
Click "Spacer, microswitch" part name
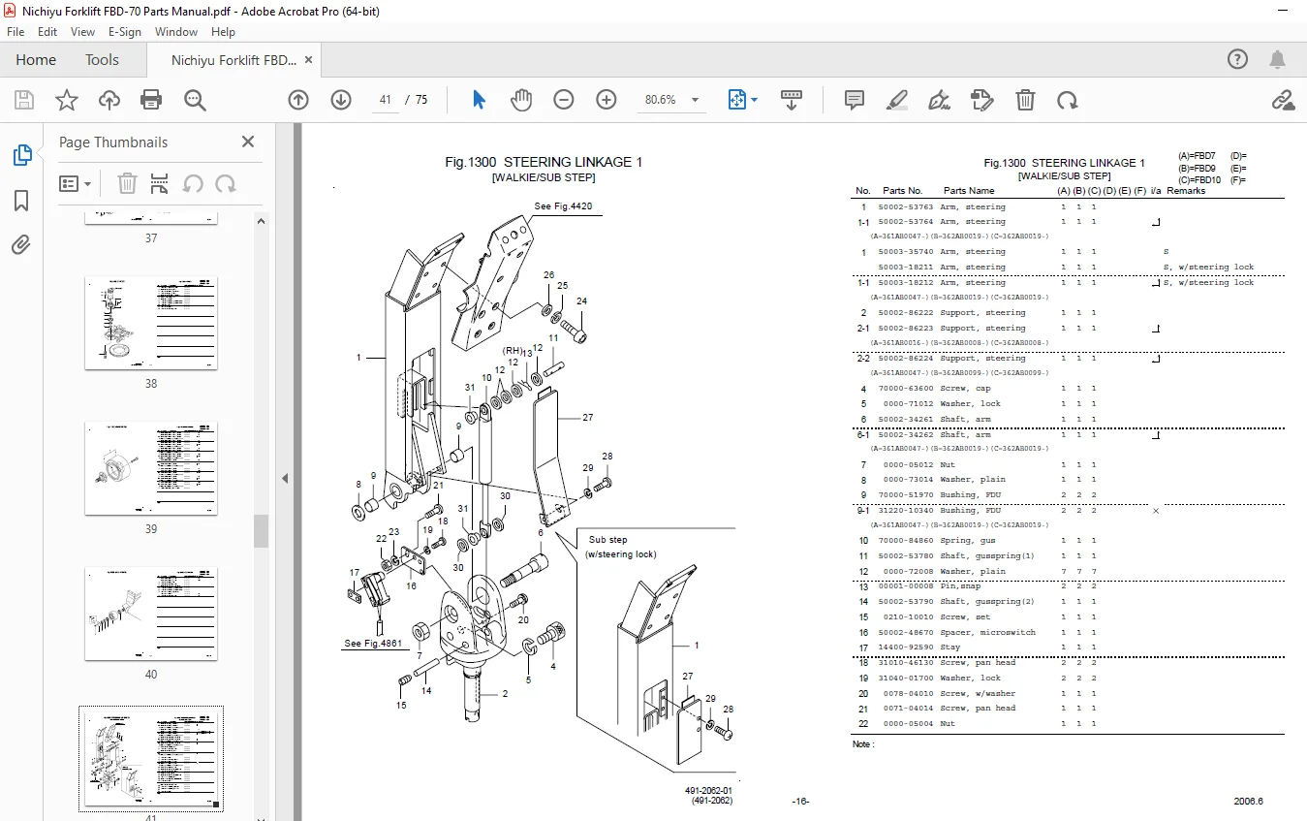[x=987, y=632]
